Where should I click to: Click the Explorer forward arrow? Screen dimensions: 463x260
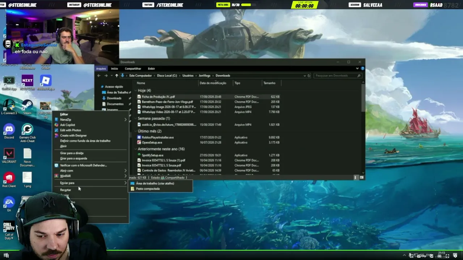coord(106,75)
